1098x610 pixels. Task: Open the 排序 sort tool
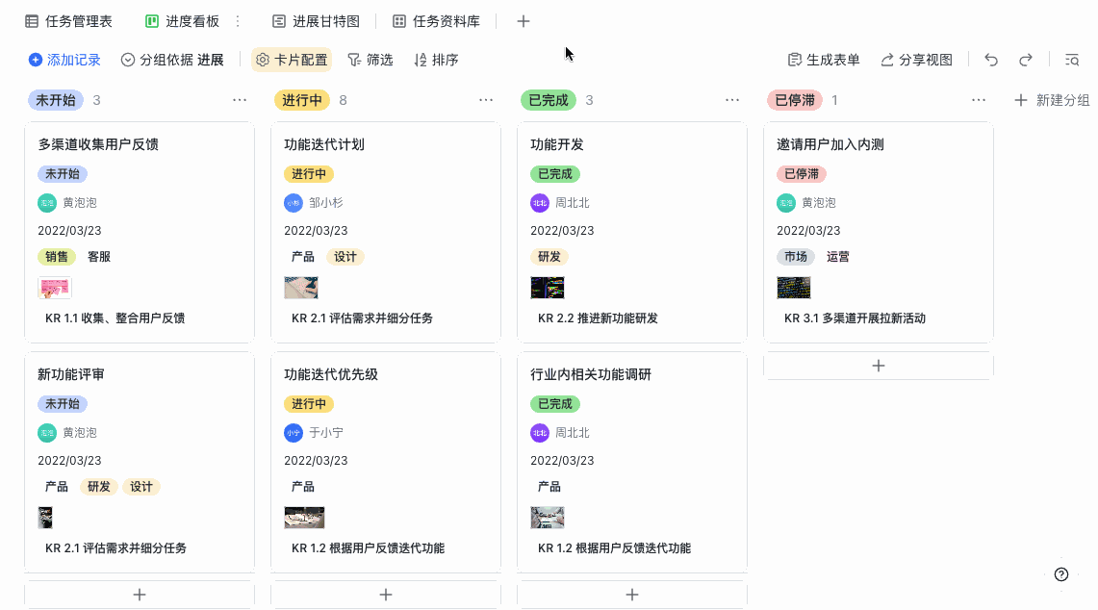coord(436,60)
